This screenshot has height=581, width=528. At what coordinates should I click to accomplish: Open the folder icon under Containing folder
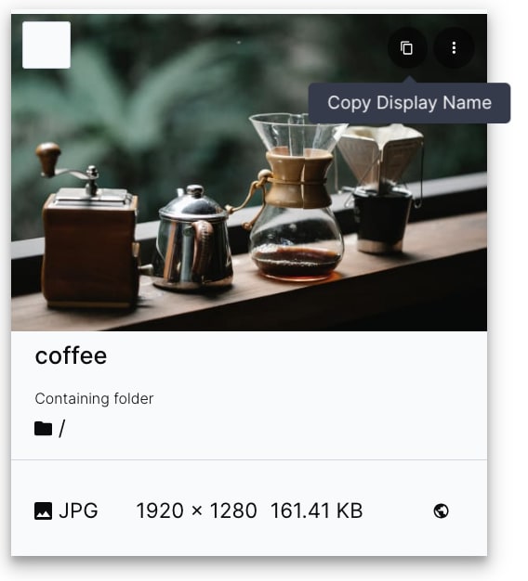coord(43,429)
